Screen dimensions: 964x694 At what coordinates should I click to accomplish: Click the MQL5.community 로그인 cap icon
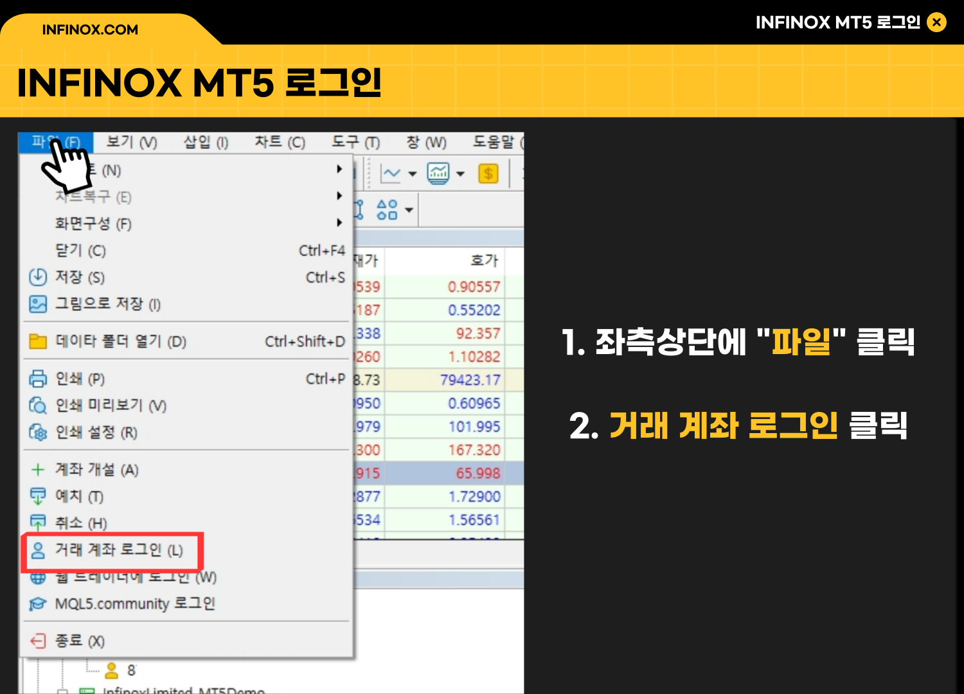pos(38,604)
